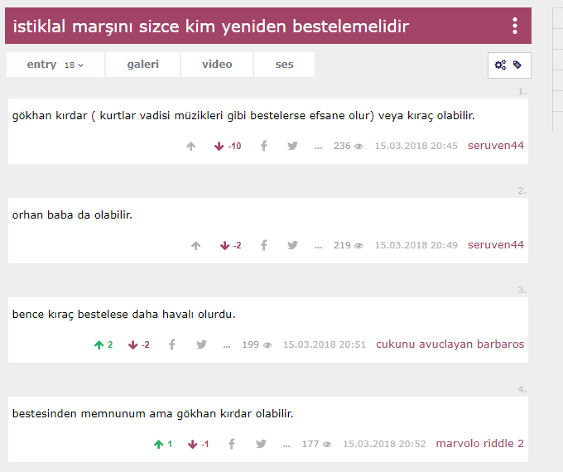Open the three-dot menu in the title bar
Screen dimensions: 563x472
(515, 26)
